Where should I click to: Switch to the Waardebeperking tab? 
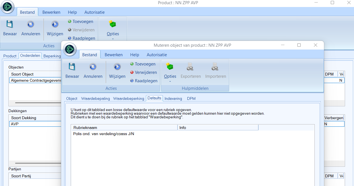pyautogui.click(x=128, y=98)
